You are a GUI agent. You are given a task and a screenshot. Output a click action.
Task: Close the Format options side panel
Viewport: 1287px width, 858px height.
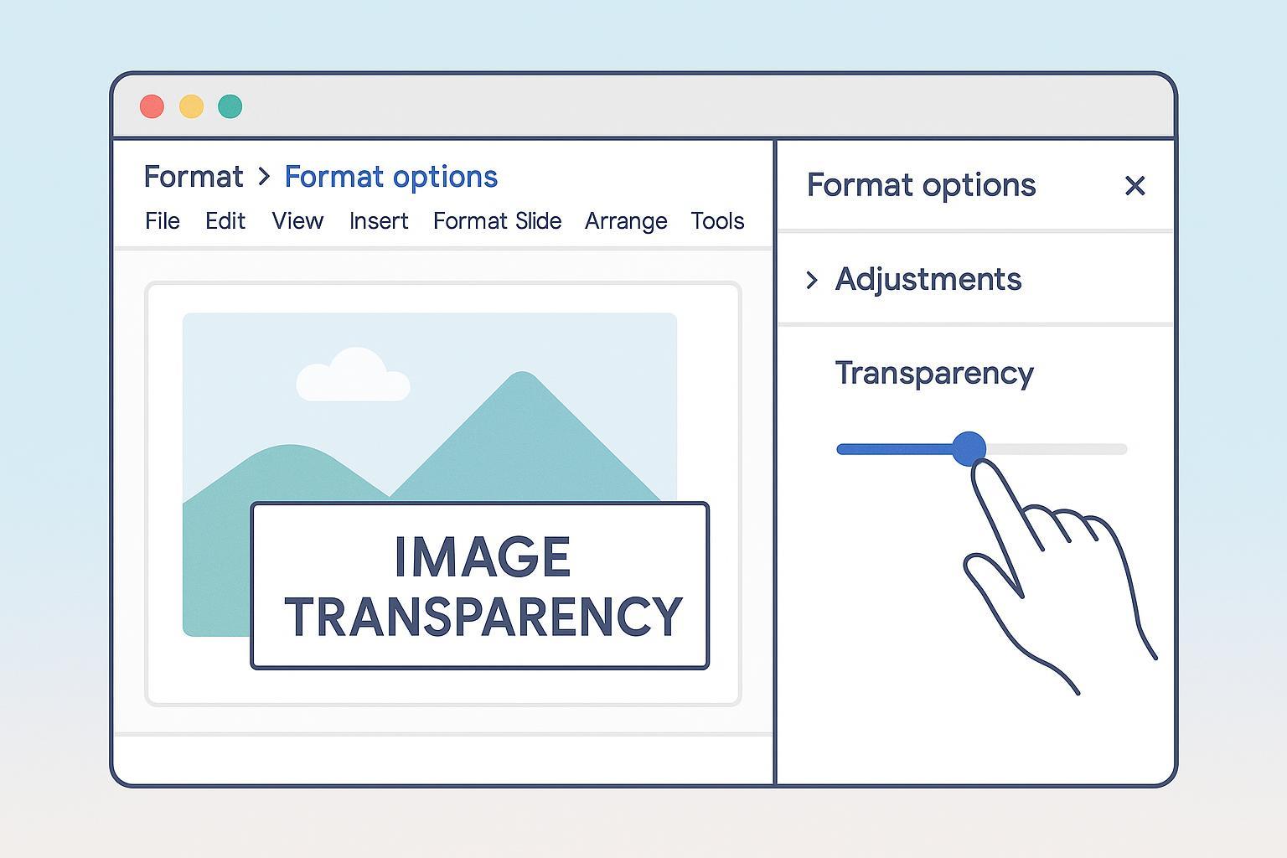1135,185
